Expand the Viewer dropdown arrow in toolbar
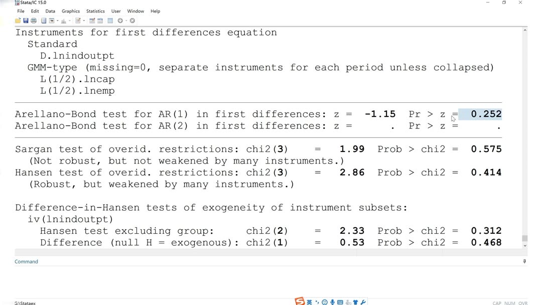Screen dimensions: 542x305 coord(58,21)
